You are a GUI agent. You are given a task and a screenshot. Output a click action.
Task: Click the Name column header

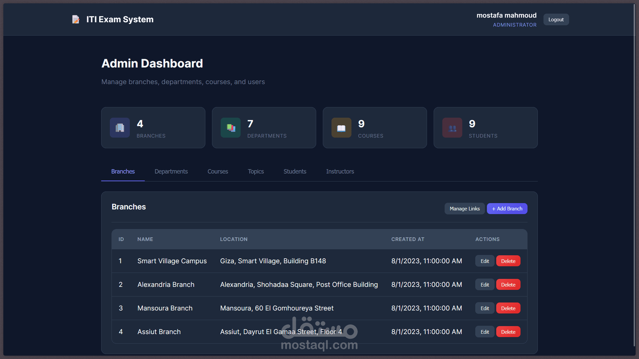(145, 239)
